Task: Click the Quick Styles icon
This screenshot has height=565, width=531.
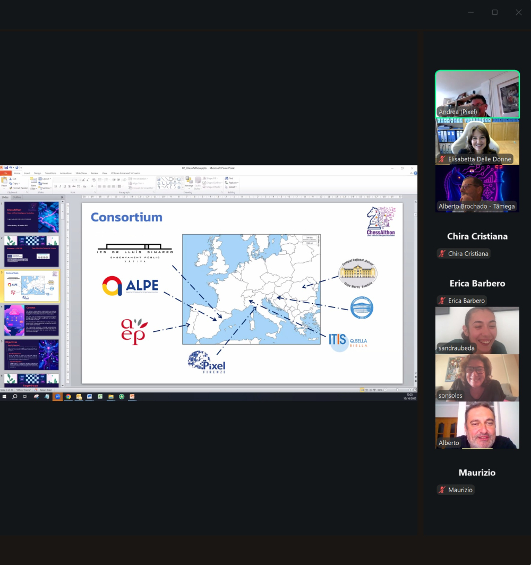Action: pyautogui.click(x=198, y=182)
